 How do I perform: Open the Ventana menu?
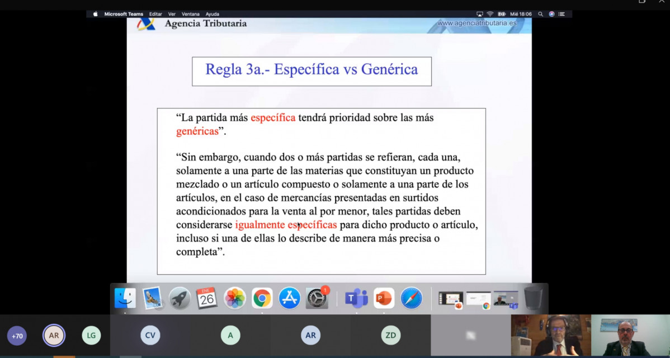192,13
